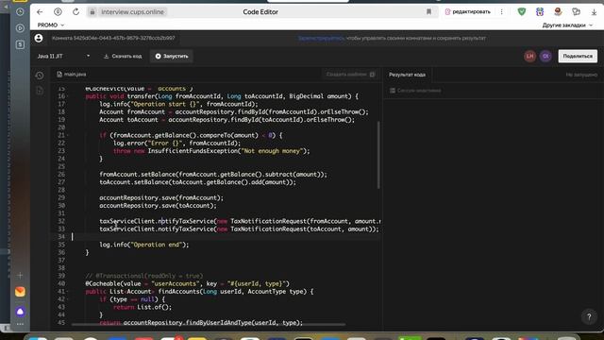
Task: Click the vertical scrollbar of the code editor
Action: pyautogui.click(x=378, y=155)
